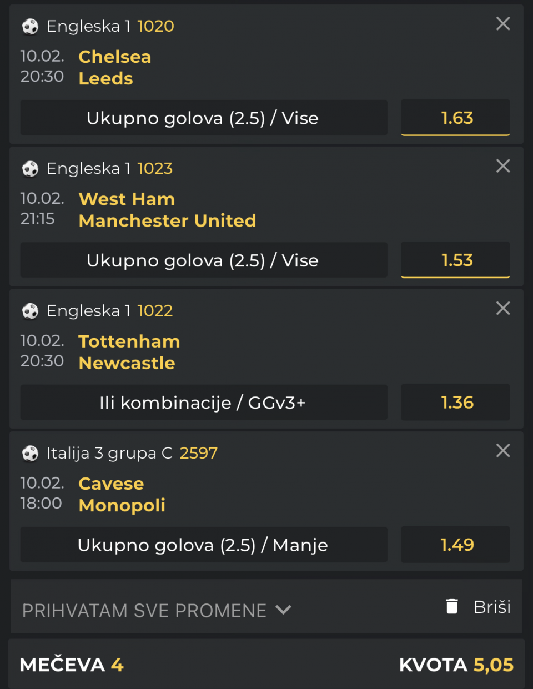Open Ukupno golova (2.5) / Manje selection
Image resolution: width=533 pixels, height=689 pixels.
[203, 545]
